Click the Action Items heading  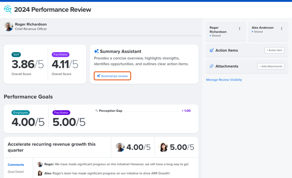[x=227, y=50]
